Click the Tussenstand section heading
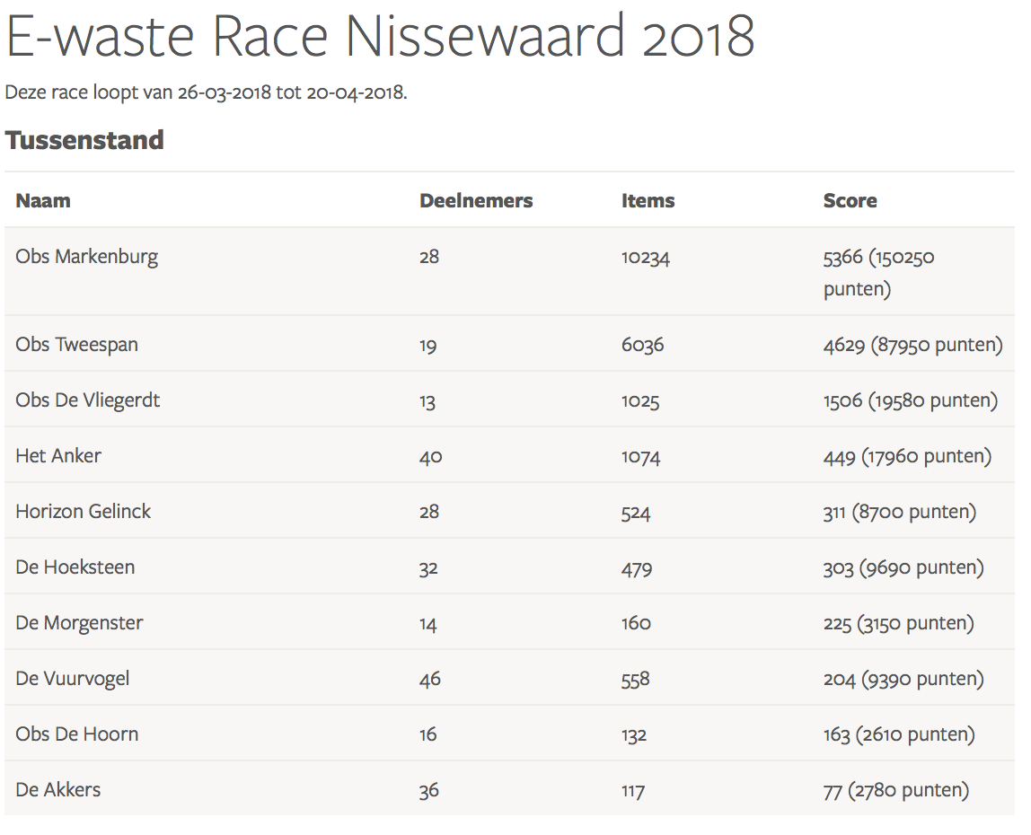1031x835 pixels. (84, 140)
